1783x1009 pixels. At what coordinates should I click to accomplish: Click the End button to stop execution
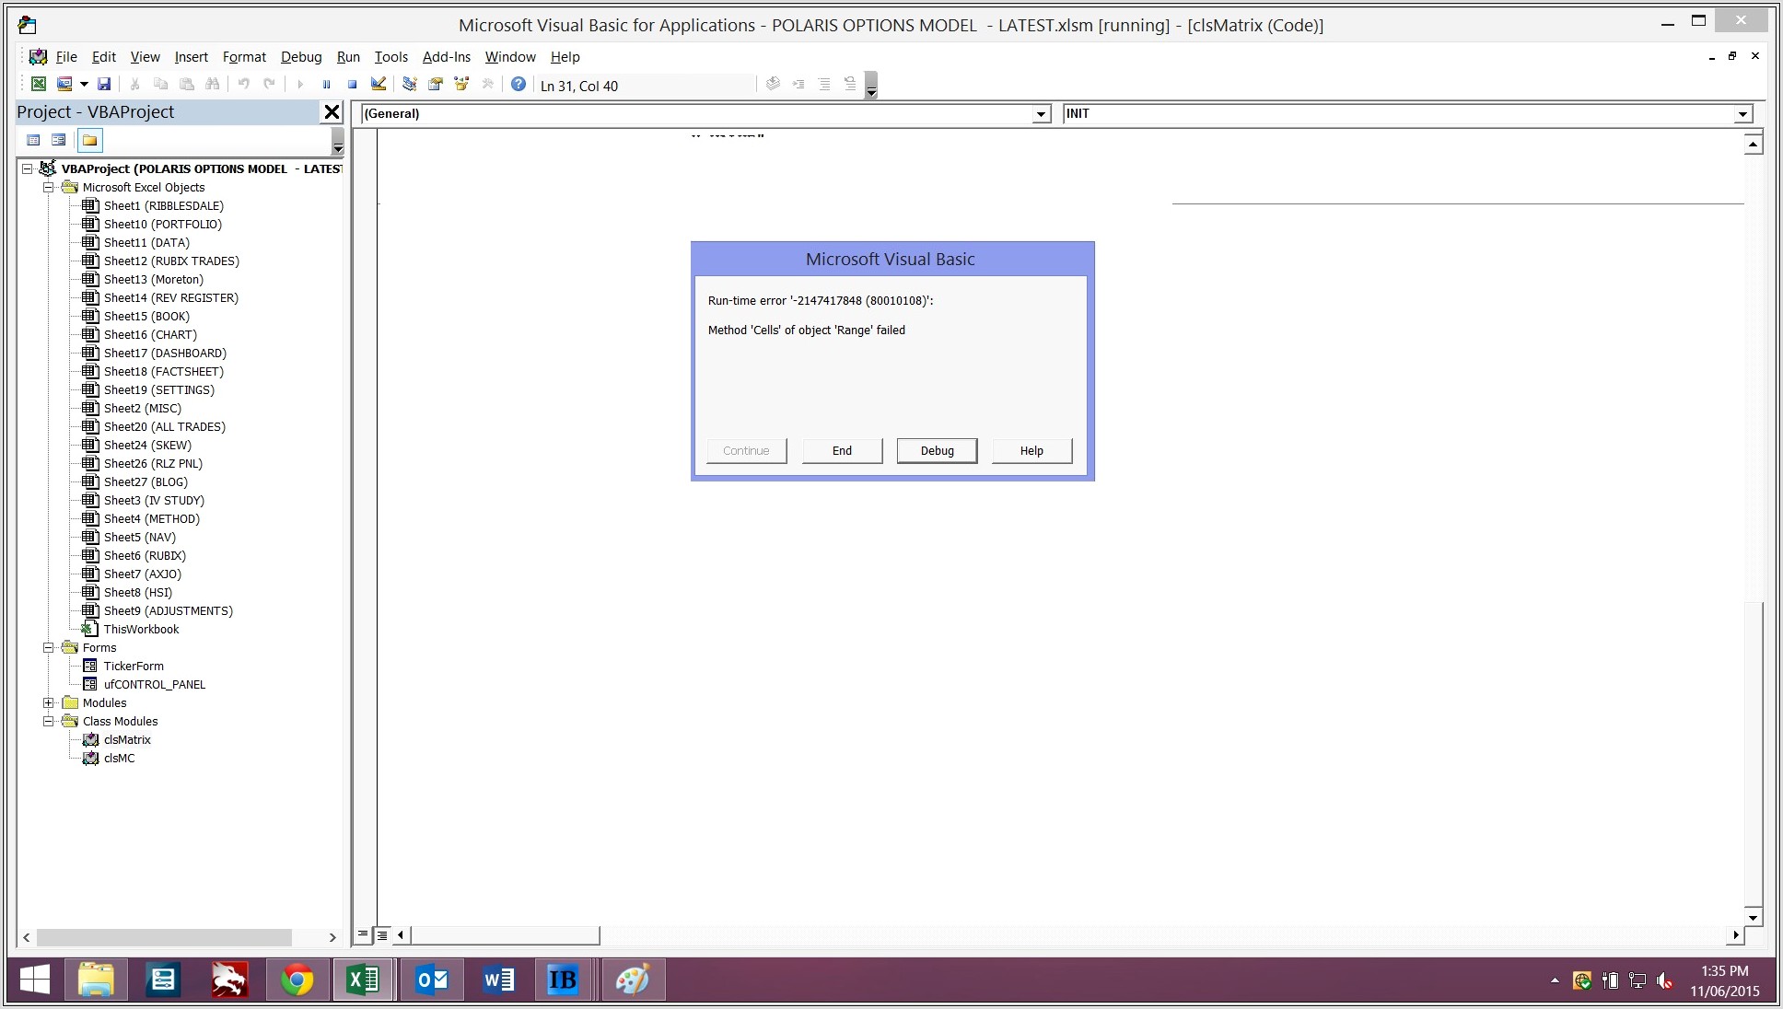[x=843, y=449]
